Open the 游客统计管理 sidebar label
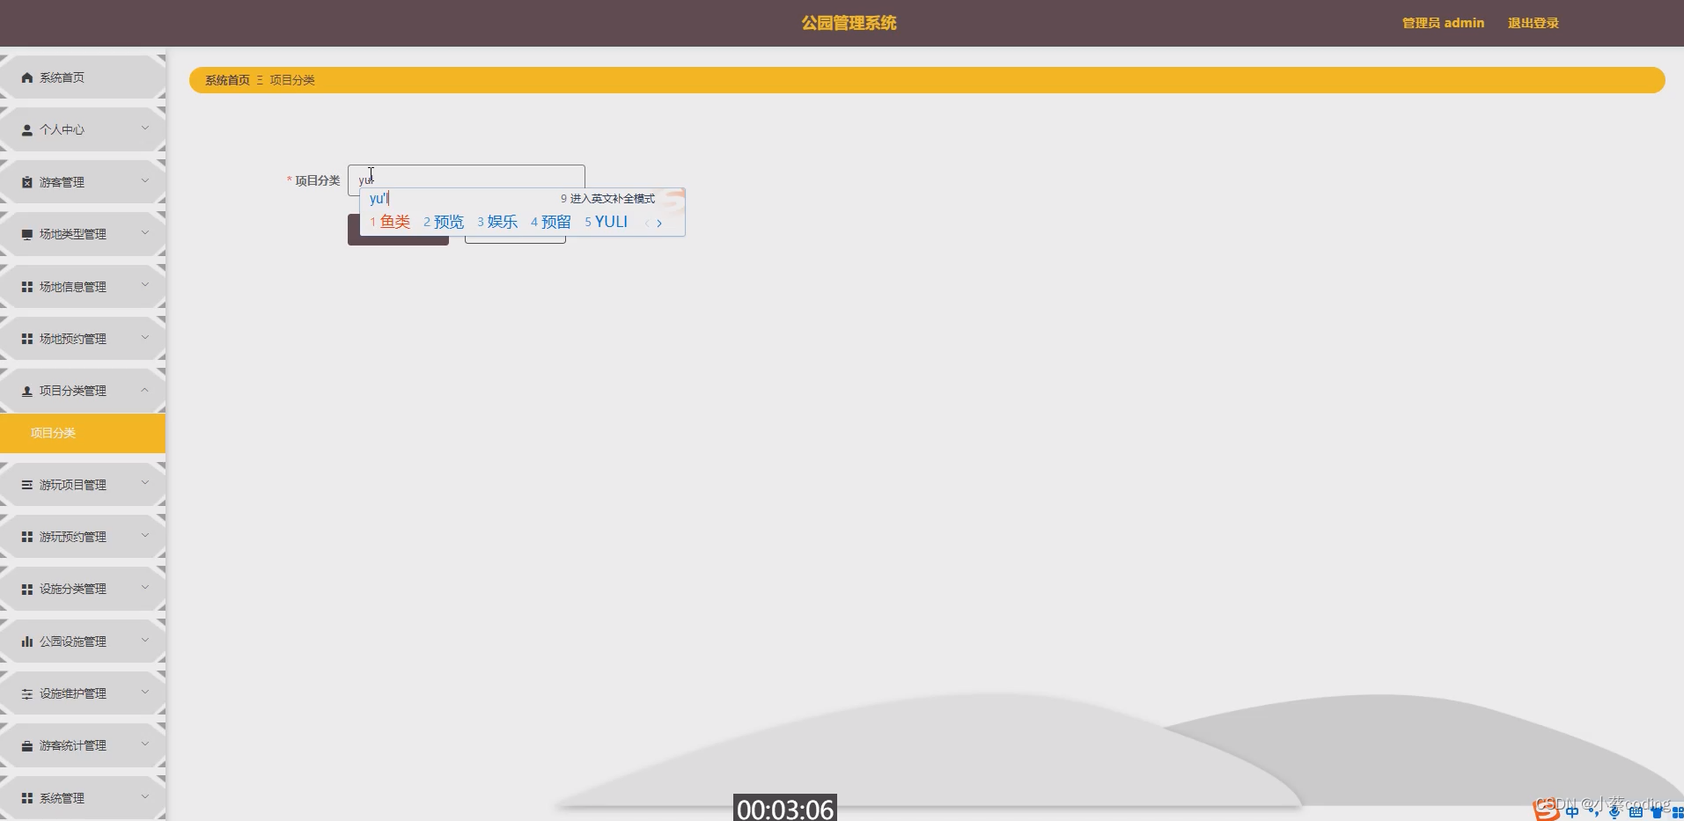The height and width of the screenshot is (821, 1684). tap(73, 745)
